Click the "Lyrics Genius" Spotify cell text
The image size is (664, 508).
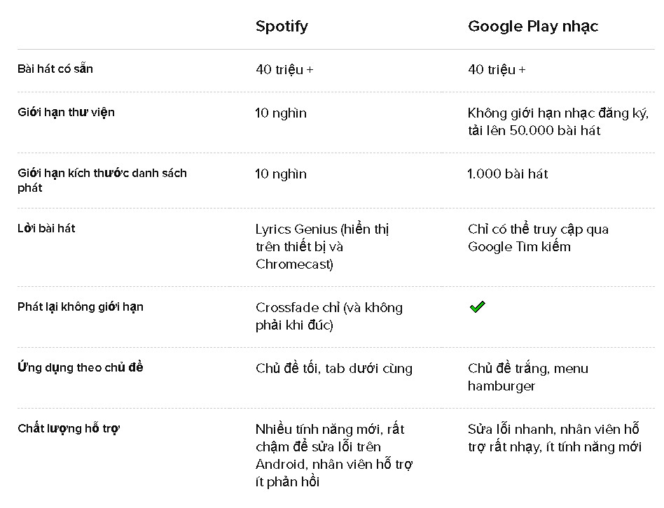[x=322, y=246]
